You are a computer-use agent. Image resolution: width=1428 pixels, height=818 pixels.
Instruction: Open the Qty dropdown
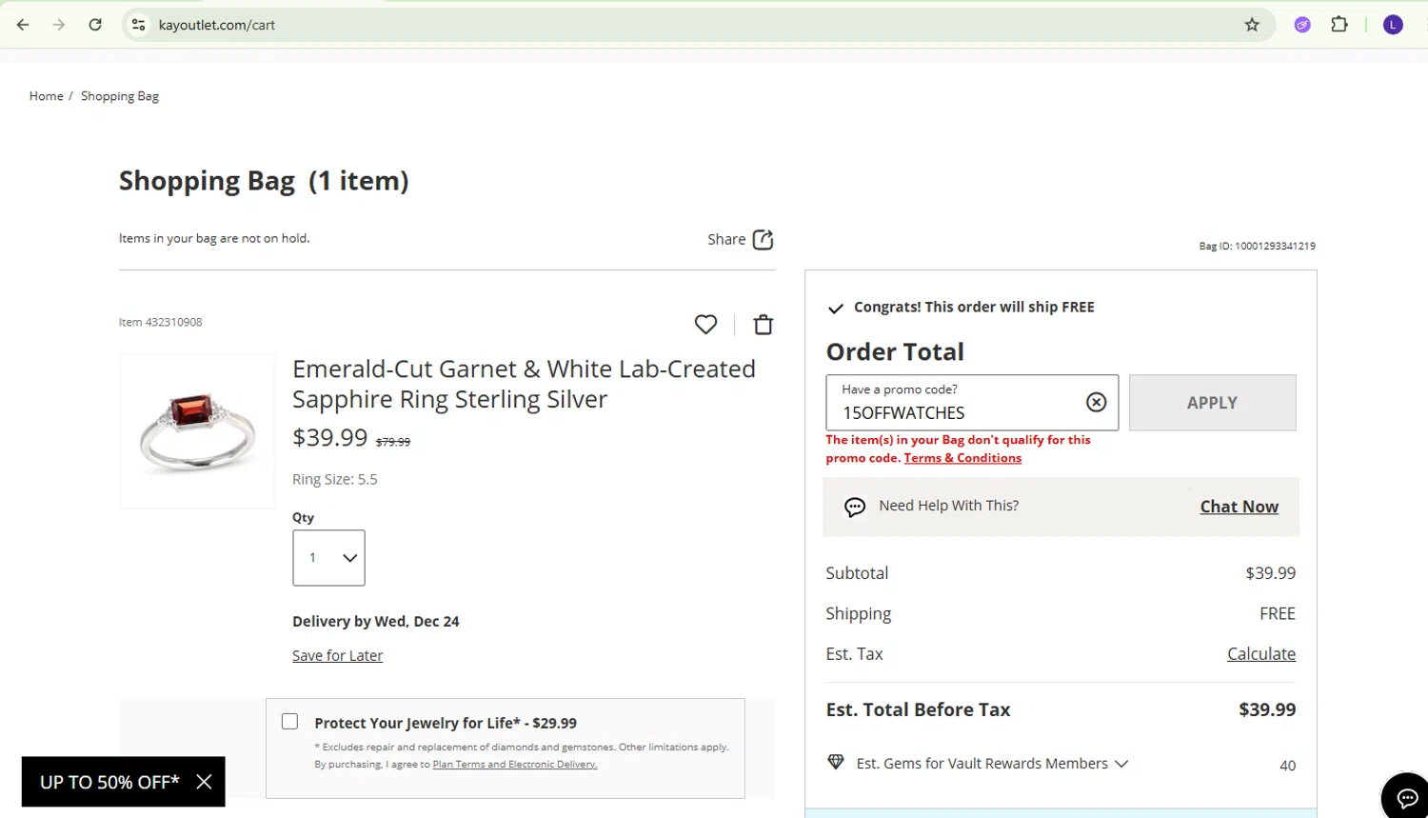pyautogui.click(x=328, y=558)
